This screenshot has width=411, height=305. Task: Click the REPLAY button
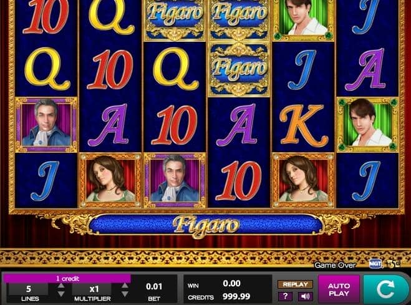(x=295, y=284)
